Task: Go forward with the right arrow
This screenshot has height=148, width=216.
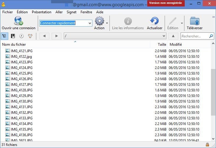Action: click(x=56, y=36)
